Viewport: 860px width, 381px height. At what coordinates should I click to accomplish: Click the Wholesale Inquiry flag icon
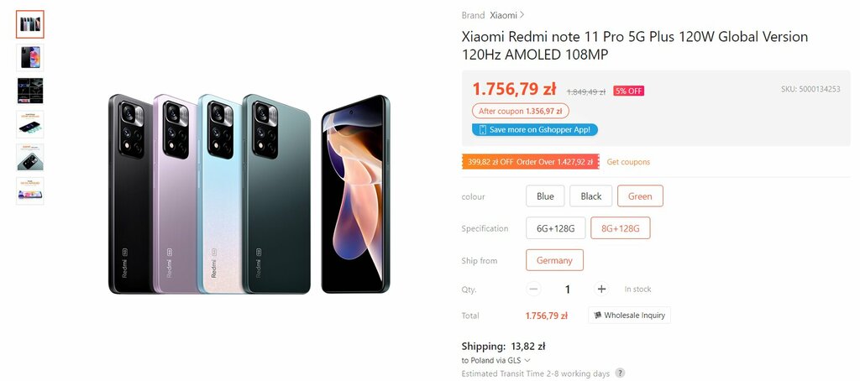pyautogui.click(x=597, y=316)
